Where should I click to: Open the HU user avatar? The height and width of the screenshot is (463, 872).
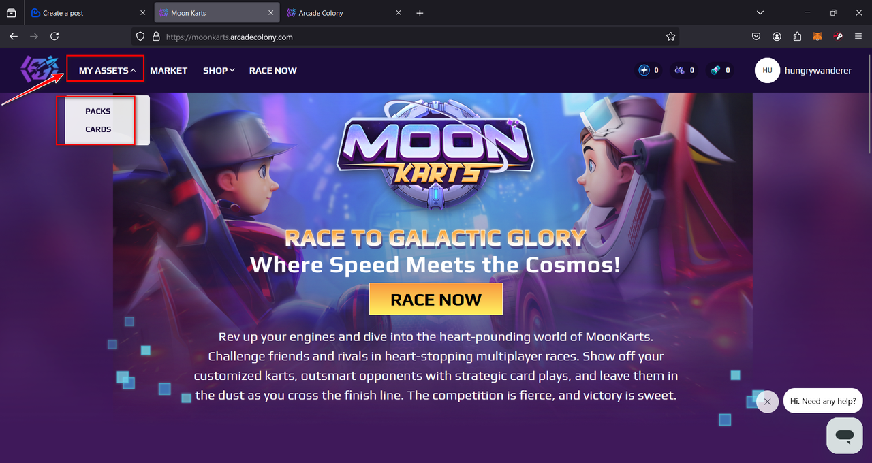(x=767, y=70)
